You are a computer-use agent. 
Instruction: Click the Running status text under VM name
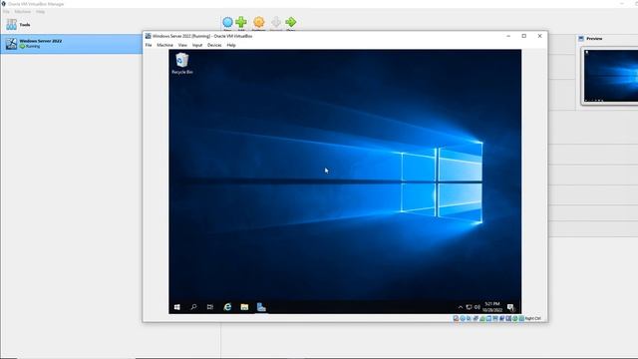(x=33, y=47)
